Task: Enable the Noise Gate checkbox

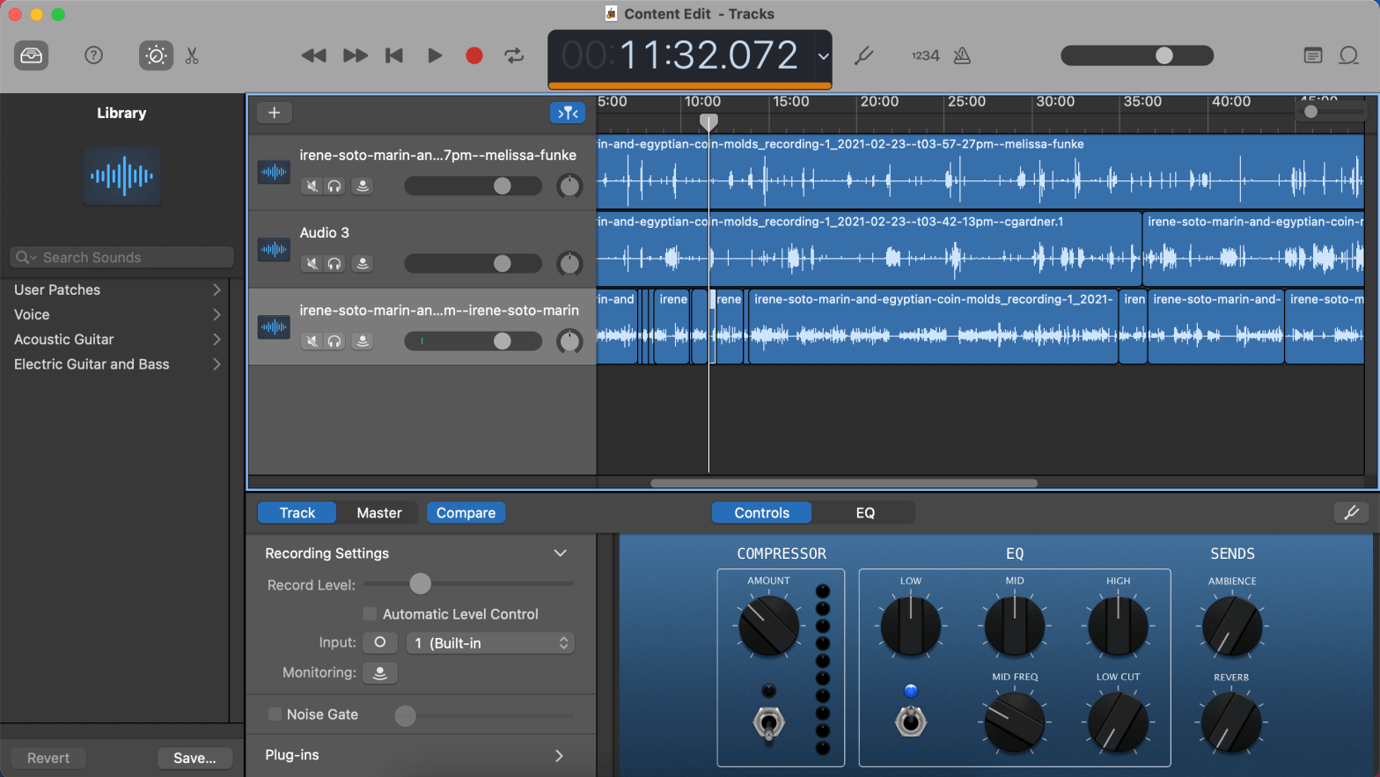Action: (275, 715)
